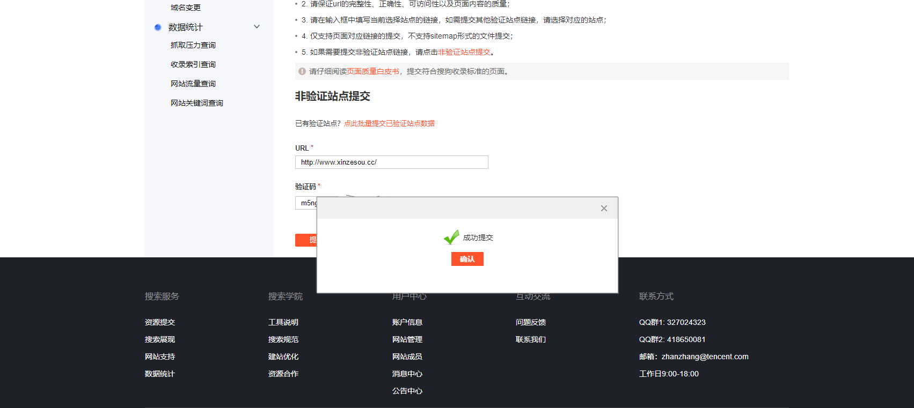914x408 pixels.
Task: Open footer link 建站优化
Action: (283, 357)
